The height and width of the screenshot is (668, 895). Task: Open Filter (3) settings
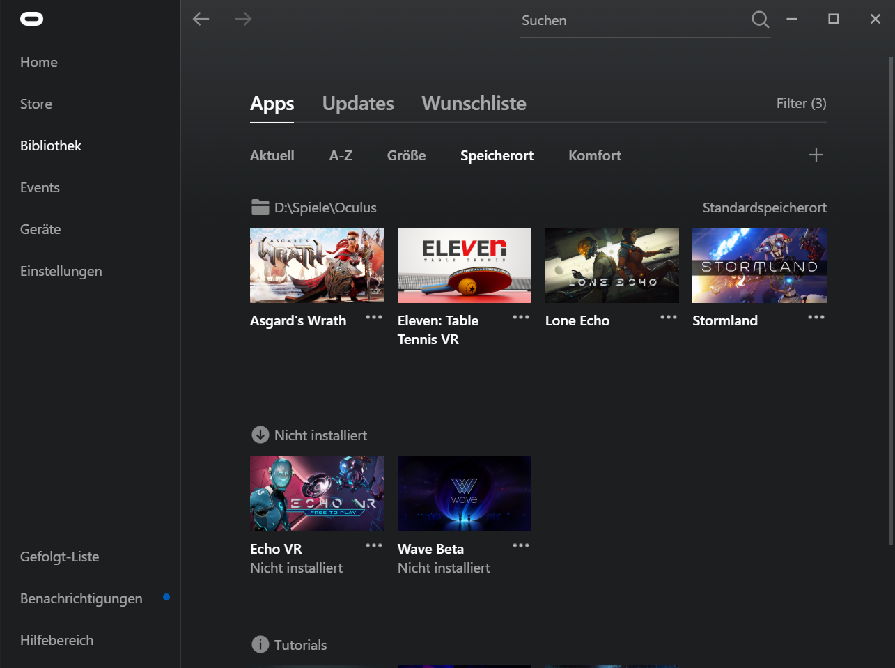[801, 103]
